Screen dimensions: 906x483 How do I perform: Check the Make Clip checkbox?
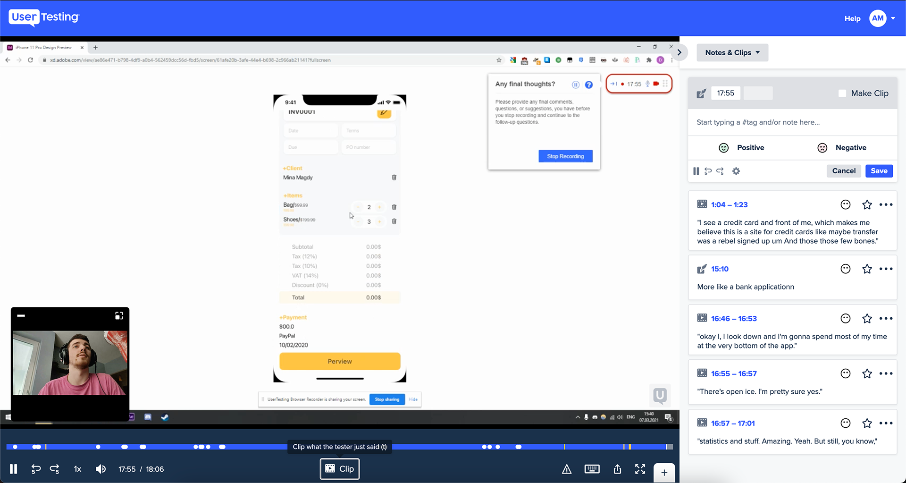842,93
